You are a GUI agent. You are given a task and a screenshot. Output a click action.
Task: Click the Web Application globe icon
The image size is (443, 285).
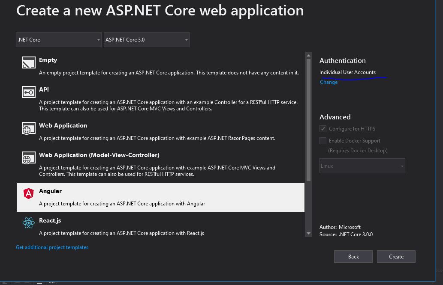point(29,128)
